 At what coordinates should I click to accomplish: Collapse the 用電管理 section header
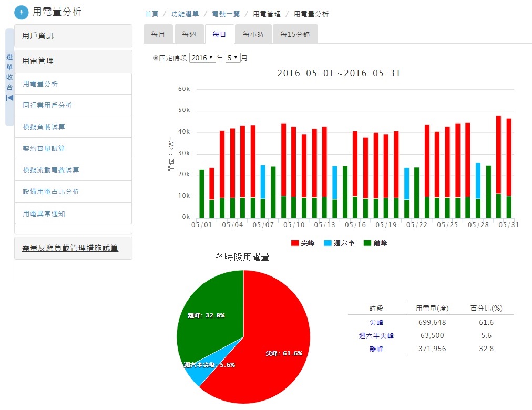(x=73, y=61)
